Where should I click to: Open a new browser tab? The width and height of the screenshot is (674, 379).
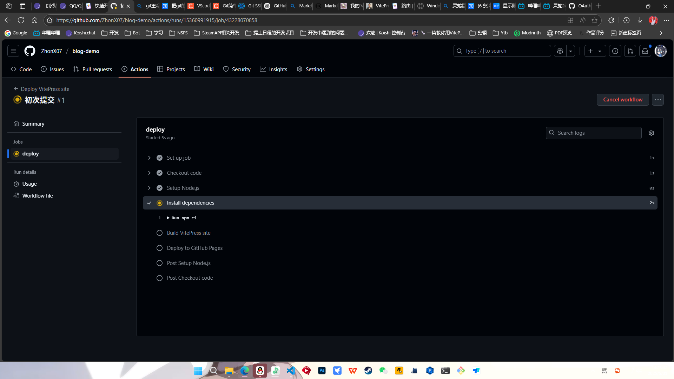[598, 6]
